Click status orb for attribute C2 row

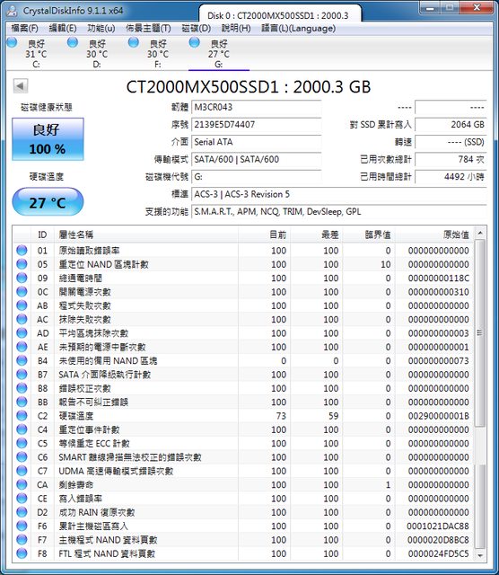(x=22, y=415)
